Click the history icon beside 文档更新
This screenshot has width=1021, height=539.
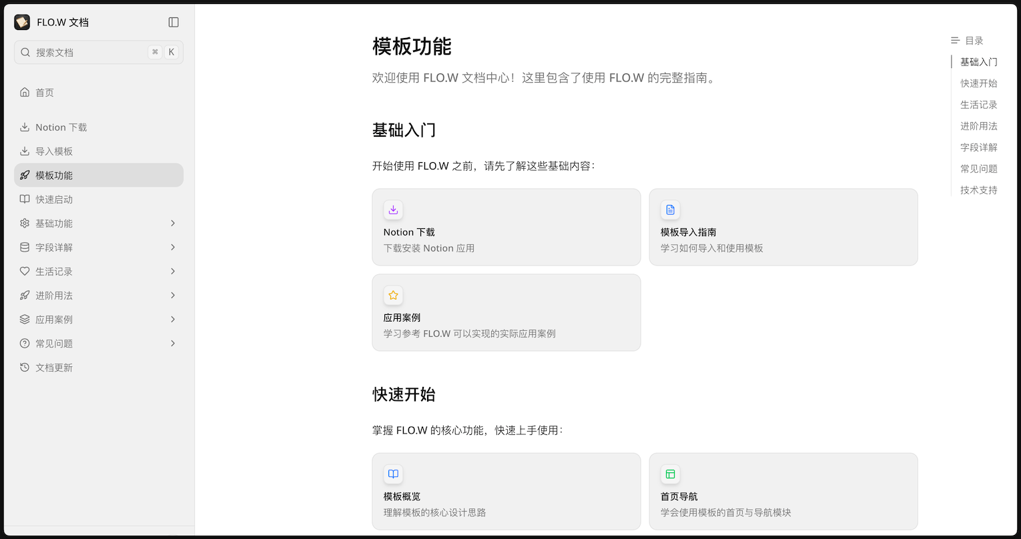coord(25,367)
